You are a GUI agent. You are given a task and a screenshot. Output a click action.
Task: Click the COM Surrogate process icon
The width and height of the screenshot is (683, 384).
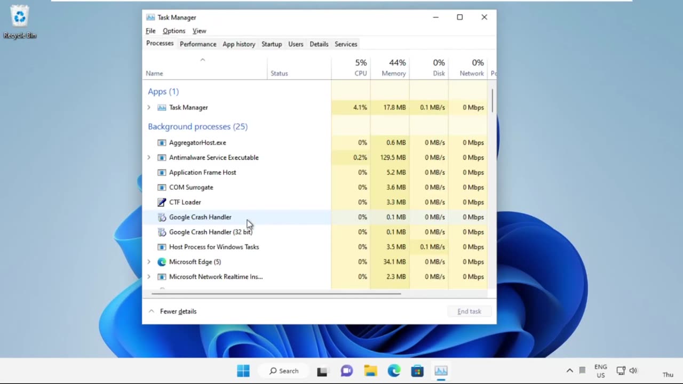(x=162, y=187)
